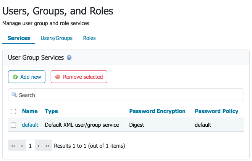Click the 'User Group Services' panel heading
This screenshot has width=252, height=161.
(x=36, y=57)
